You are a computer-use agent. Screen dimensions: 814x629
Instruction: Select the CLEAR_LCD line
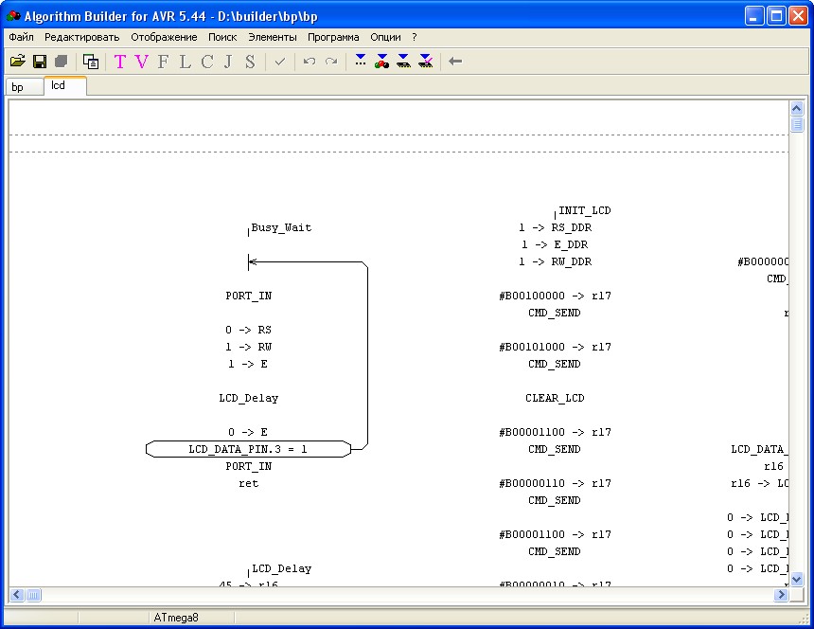point(555,399)
